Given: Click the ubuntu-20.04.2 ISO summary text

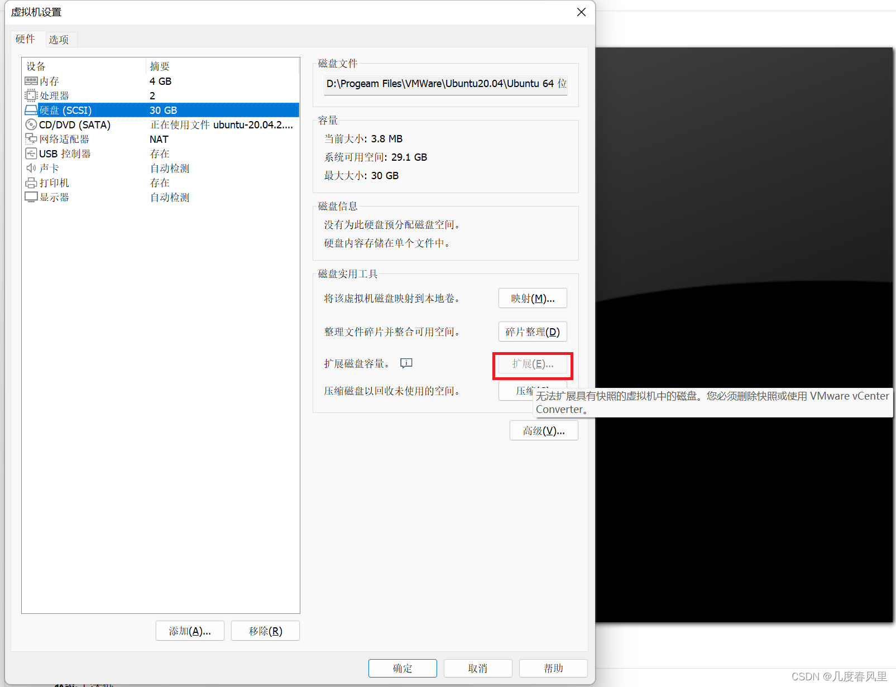Looking at the screenshot, I should click(221, 125).
